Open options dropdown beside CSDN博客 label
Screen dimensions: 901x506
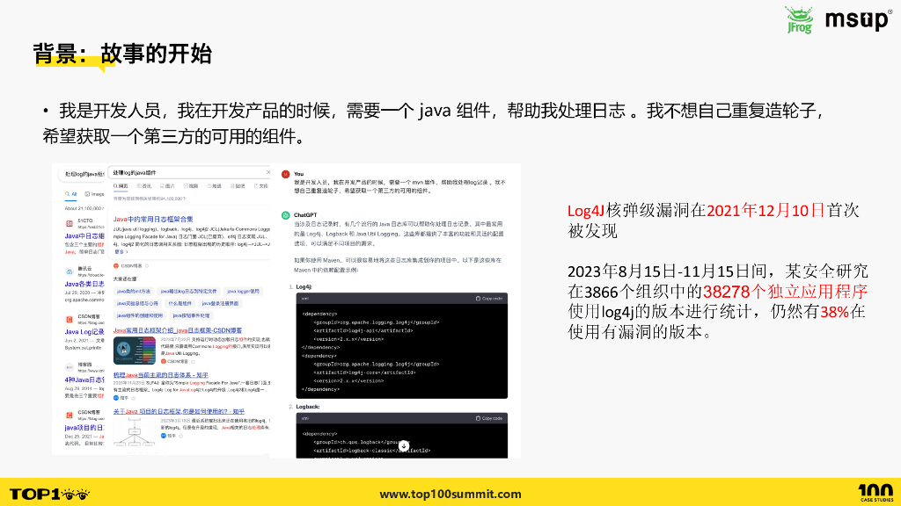pyautogui.click(x=148, y=266)
